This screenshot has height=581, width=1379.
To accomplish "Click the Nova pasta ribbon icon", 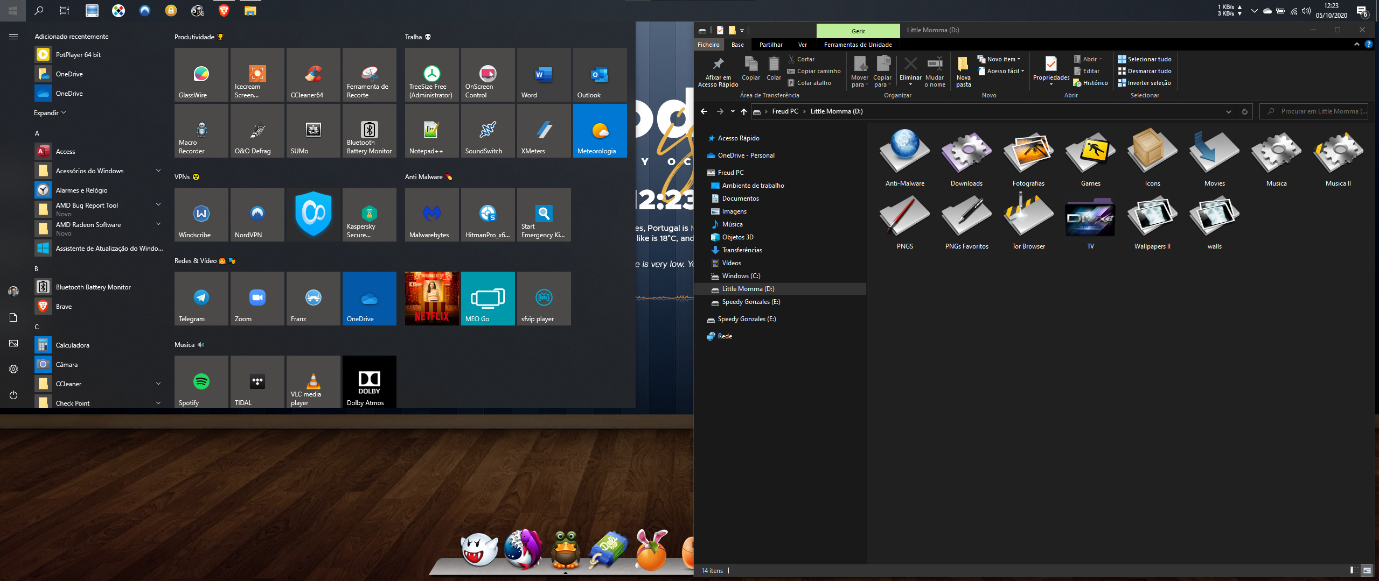I will point(963,65).
